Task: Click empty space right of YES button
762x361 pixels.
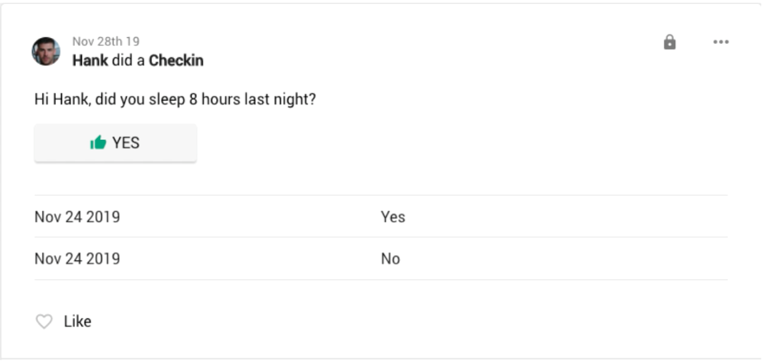Action: tap(400, 143)
